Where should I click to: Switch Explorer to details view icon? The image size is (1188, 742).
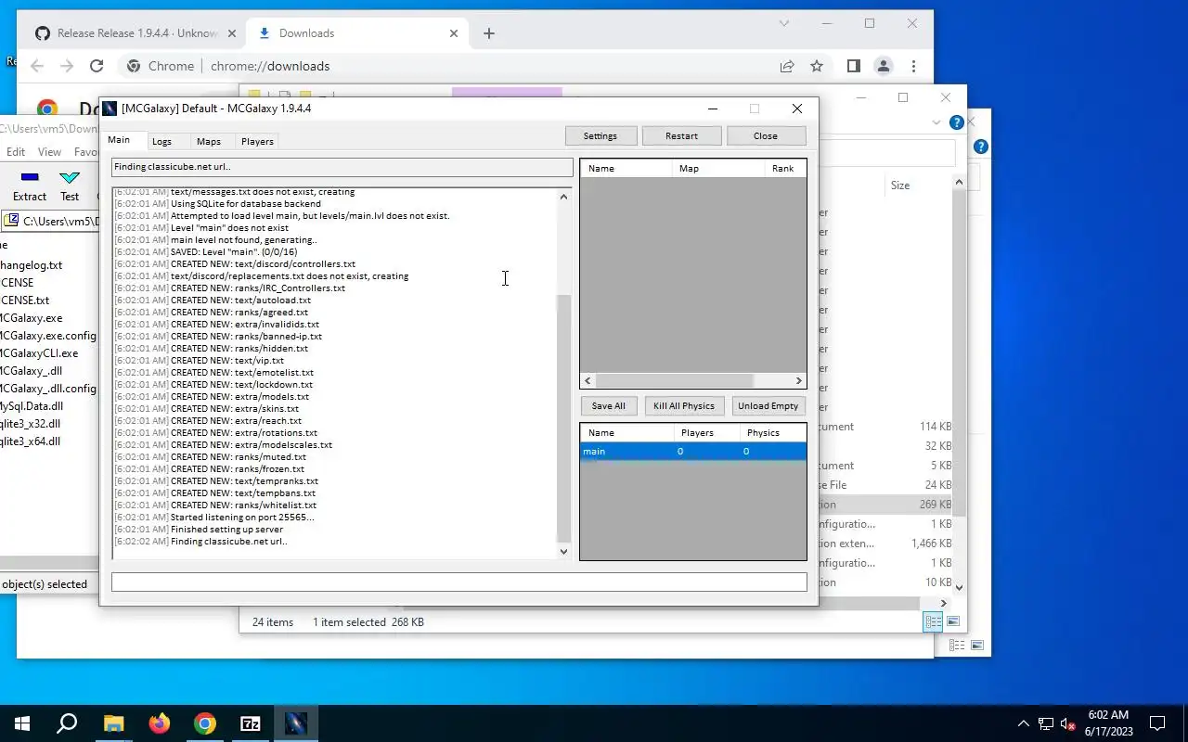[x=934, y=621]
